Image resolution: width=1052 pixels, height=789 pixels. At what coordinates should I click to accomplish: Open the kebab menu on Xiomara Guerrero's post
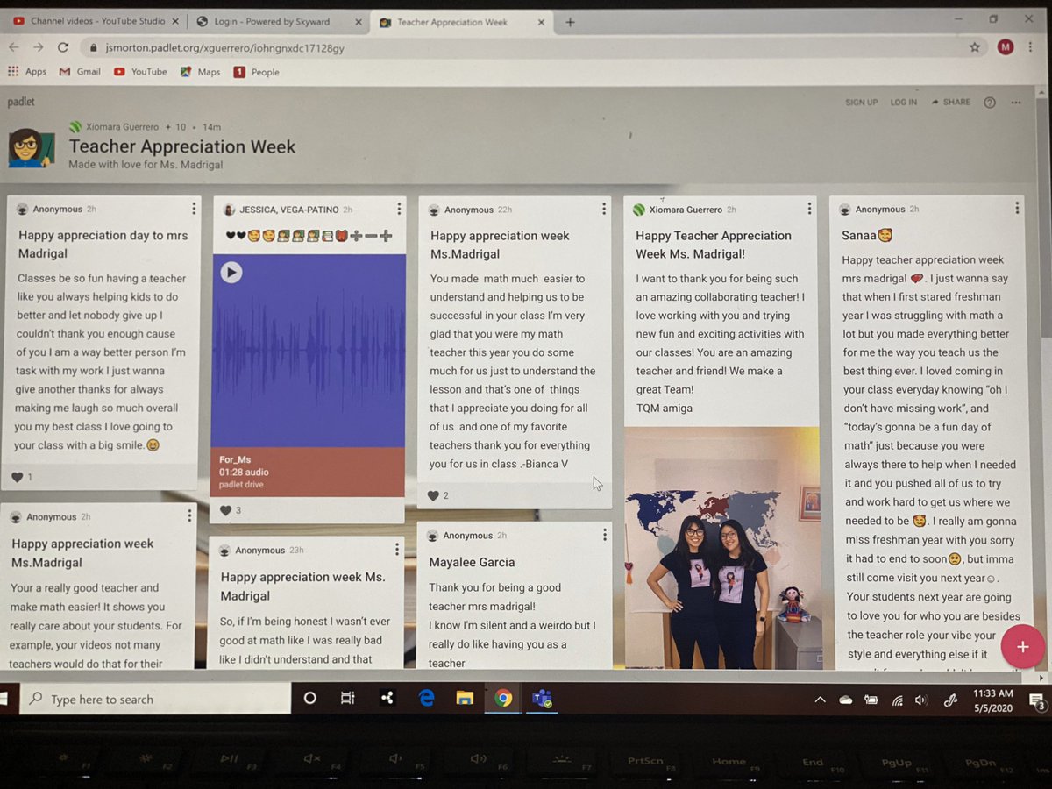point(808,209)
